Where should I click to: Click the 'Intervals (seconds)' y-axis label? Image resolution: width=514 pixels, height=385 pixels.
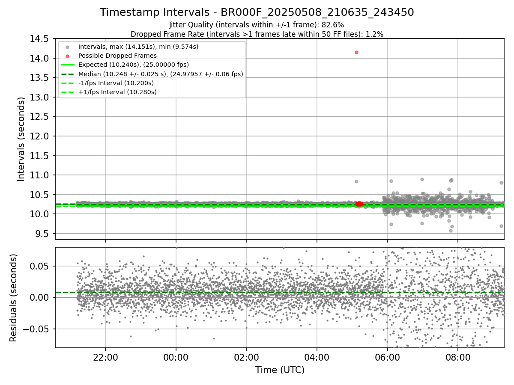[x=21, y=139]
